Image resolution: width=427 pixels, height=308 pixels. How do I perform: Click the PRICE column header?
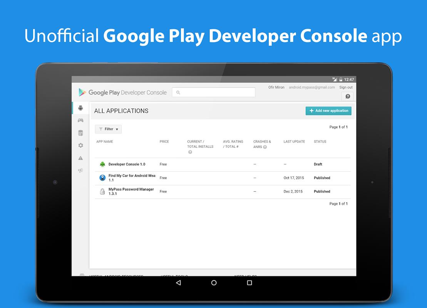[164, 142]
